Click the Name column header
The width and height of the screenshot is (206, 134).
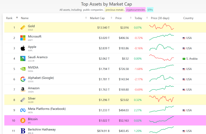pos(25,18)
